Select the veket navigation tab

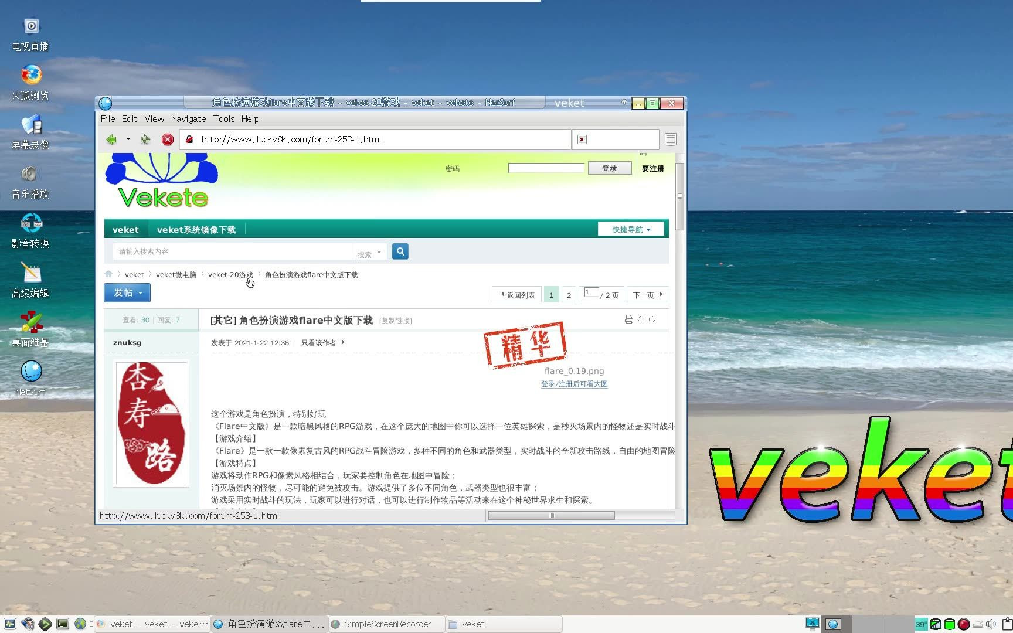point(125,230)
